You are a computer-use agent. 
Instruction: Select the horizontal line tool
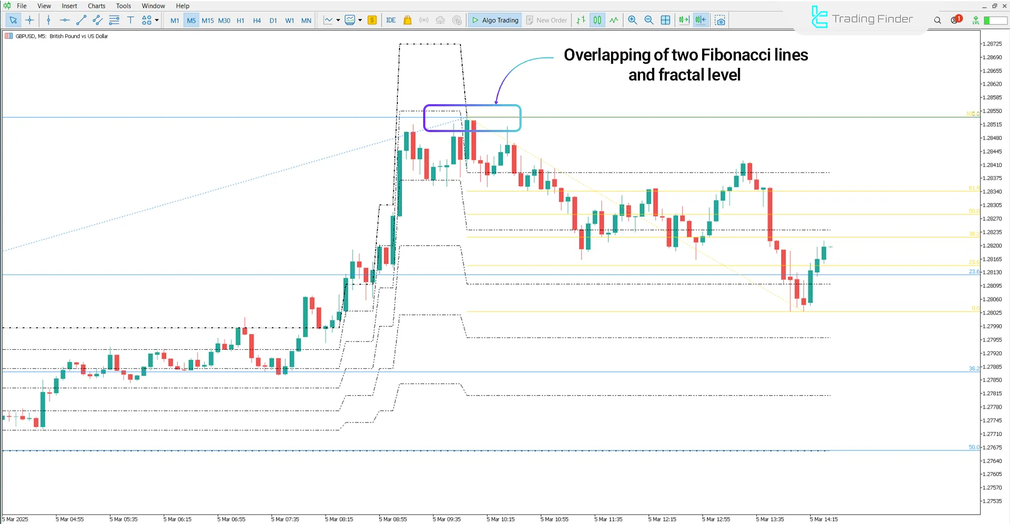(64, 20)
